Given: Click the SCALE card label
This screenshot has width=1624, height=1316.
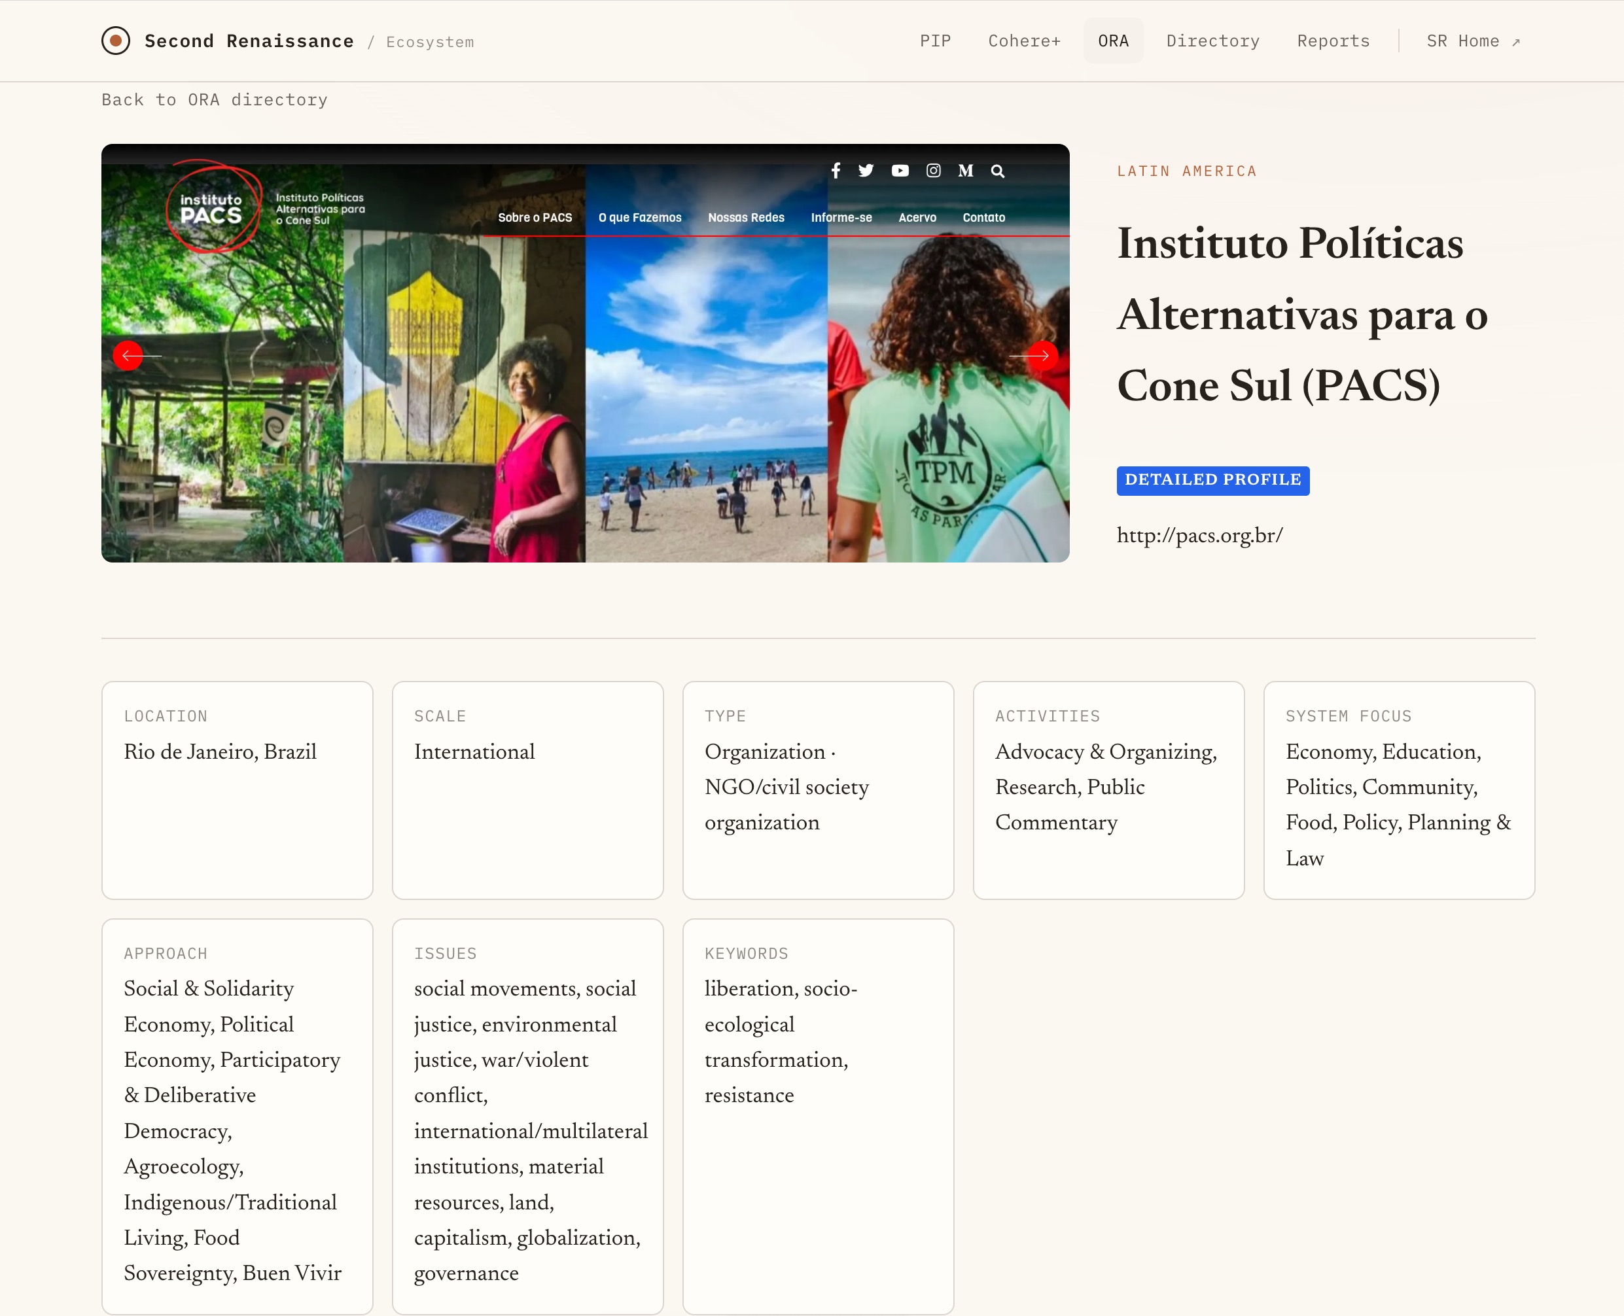Looking at the screenshot, I should pos(440,716).
